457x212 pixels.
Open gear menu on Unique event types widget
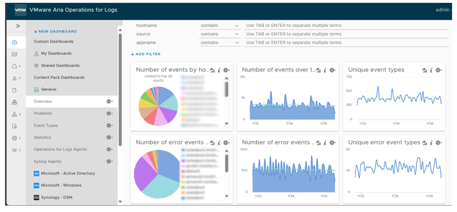coord(438,70)
